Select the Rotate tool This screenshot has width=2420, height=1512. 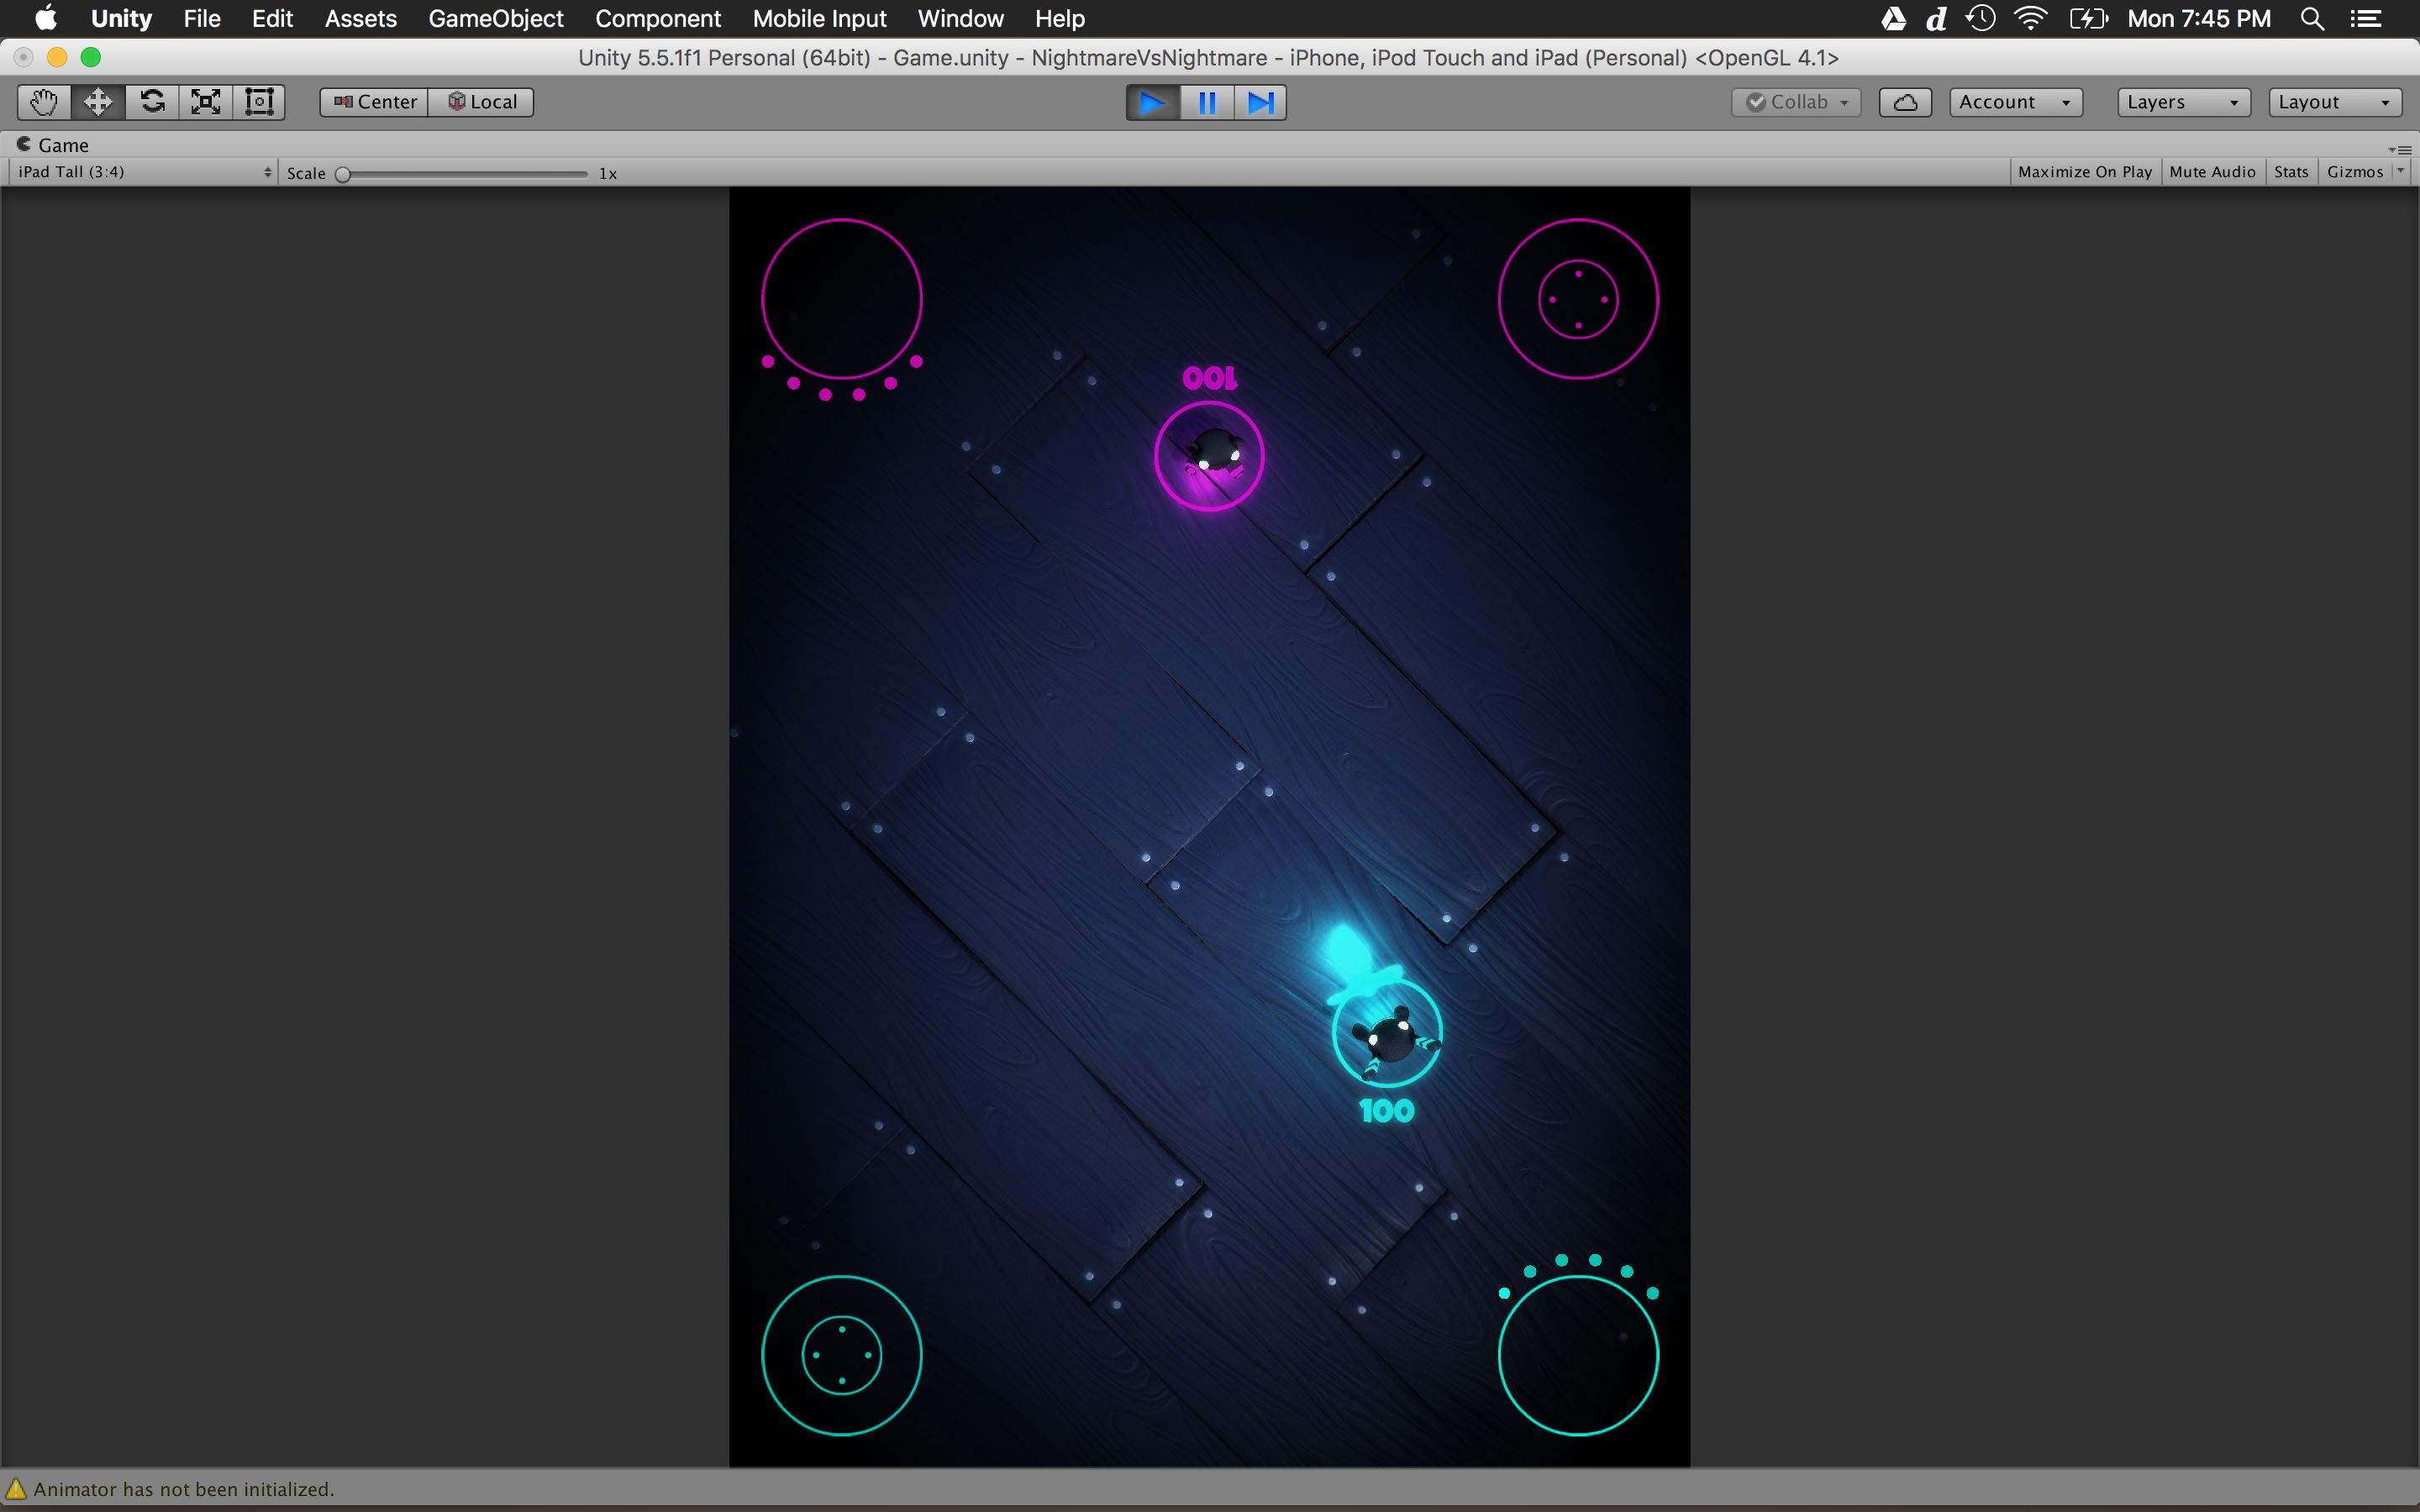coord(152,102)
